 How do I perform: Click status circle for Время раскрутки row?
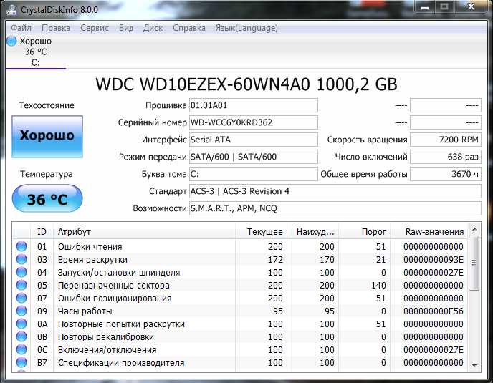point(21,259)
